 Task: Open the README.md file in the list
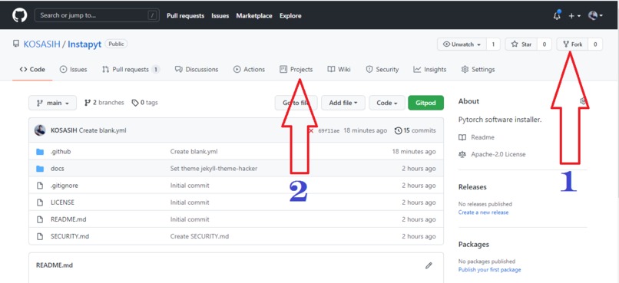[x=68, y=219]
